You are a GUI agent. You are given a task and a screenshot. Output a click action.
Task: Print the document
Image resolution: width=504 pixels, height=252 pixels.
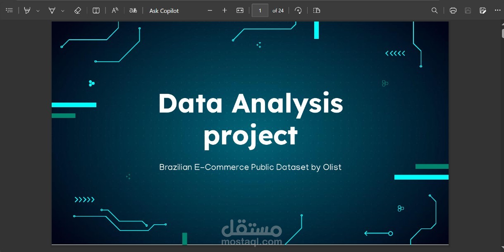point(453,10)
